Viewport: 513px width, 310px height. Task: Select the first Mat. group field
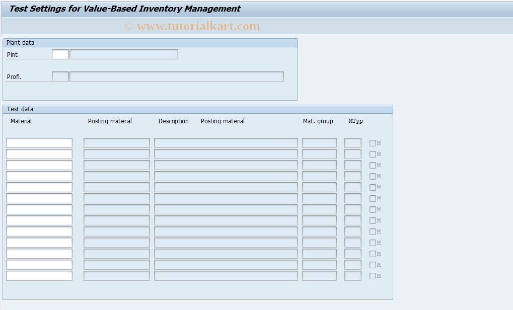pos(319,142)
